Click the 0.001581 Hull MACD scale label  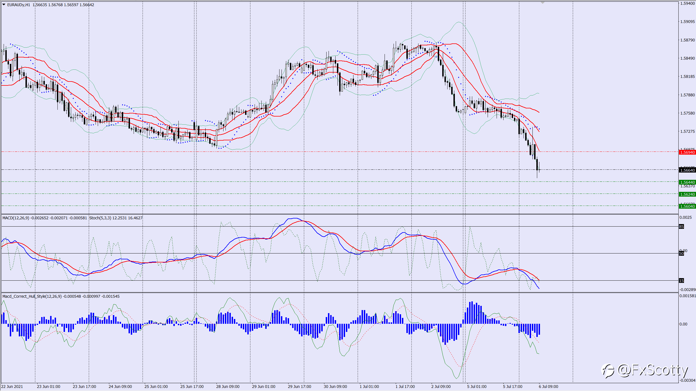(688, 296)
